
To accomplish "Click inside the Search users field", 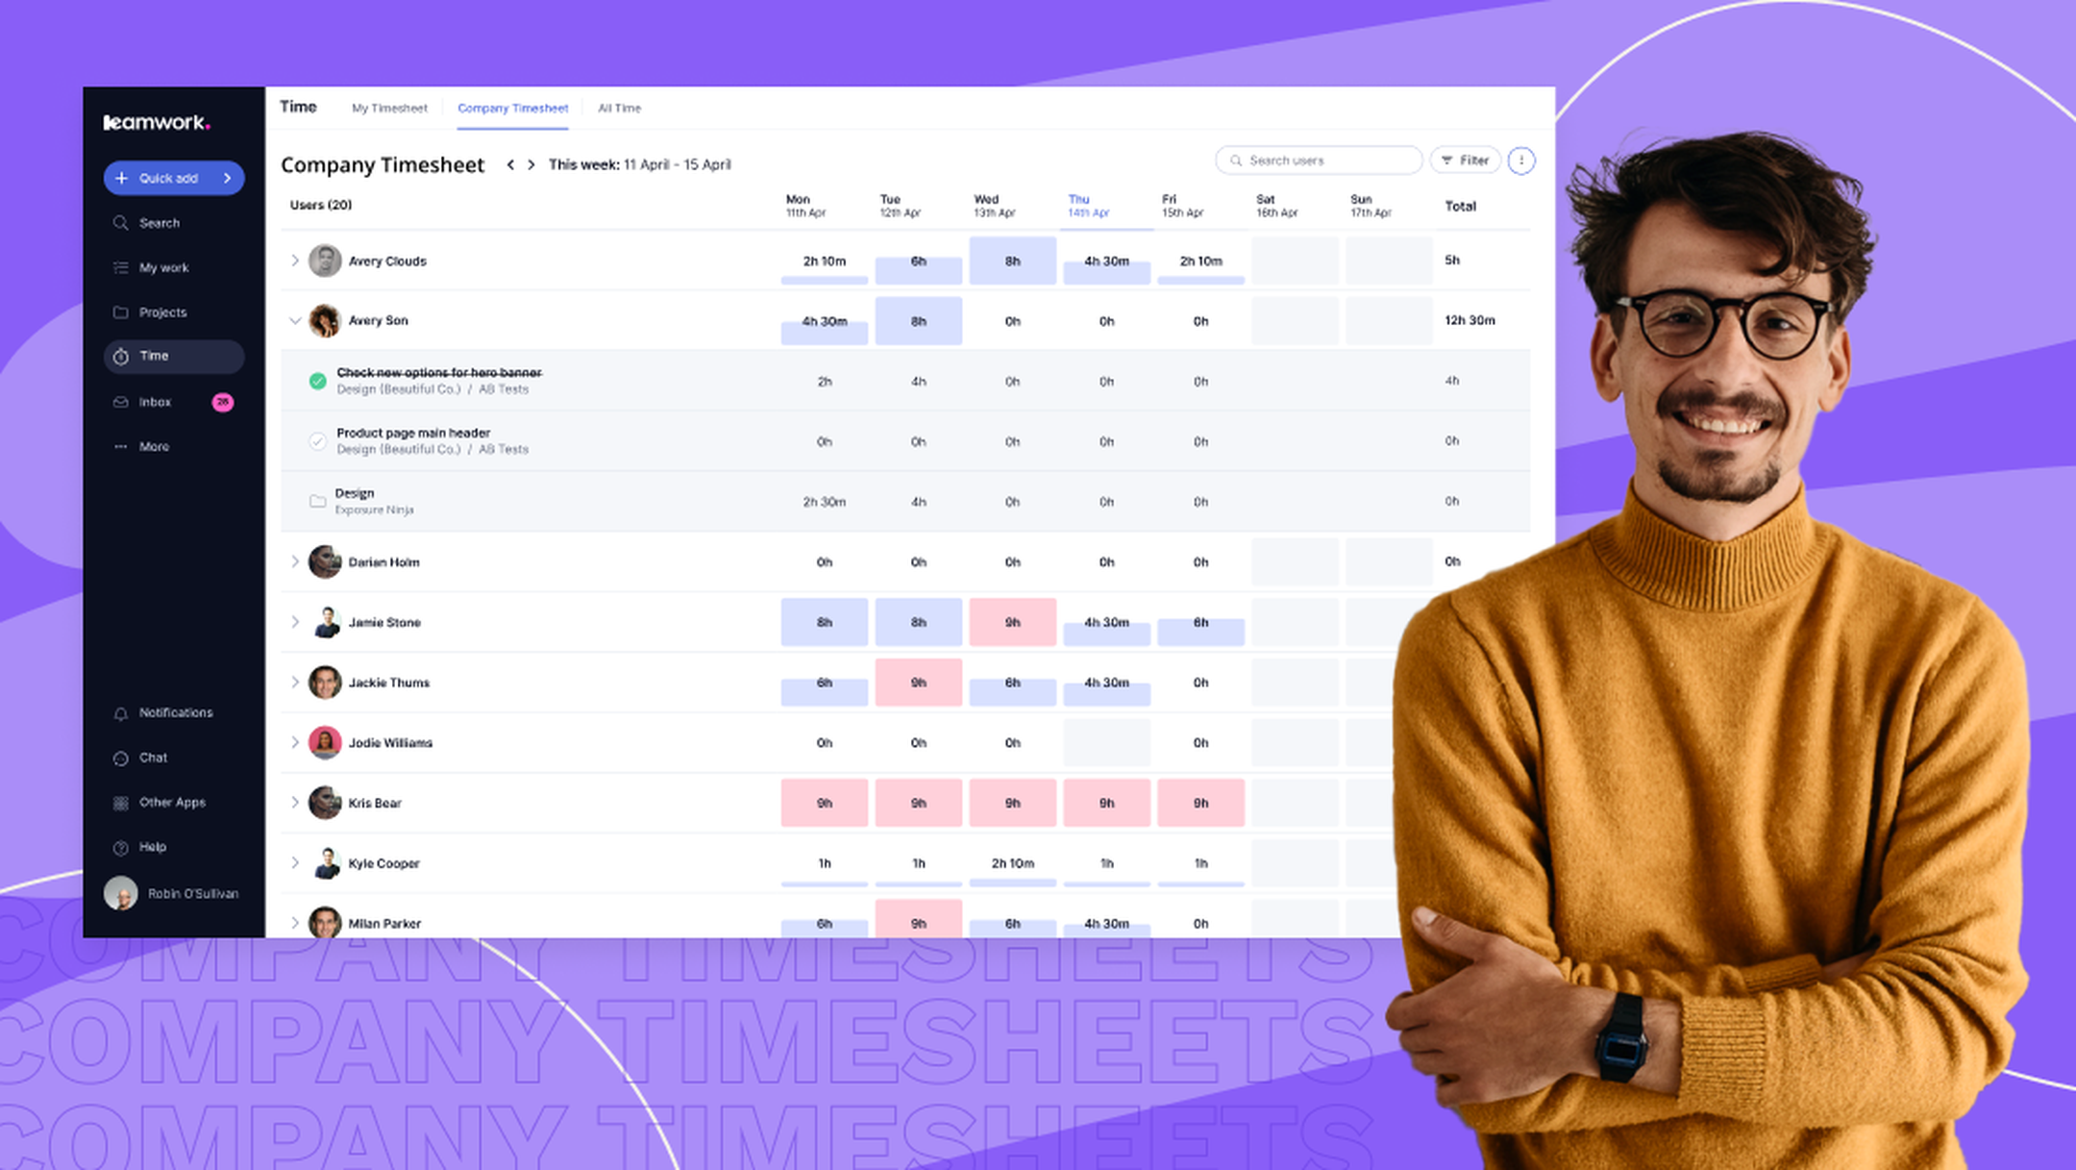I will [x=1317, y=160].
